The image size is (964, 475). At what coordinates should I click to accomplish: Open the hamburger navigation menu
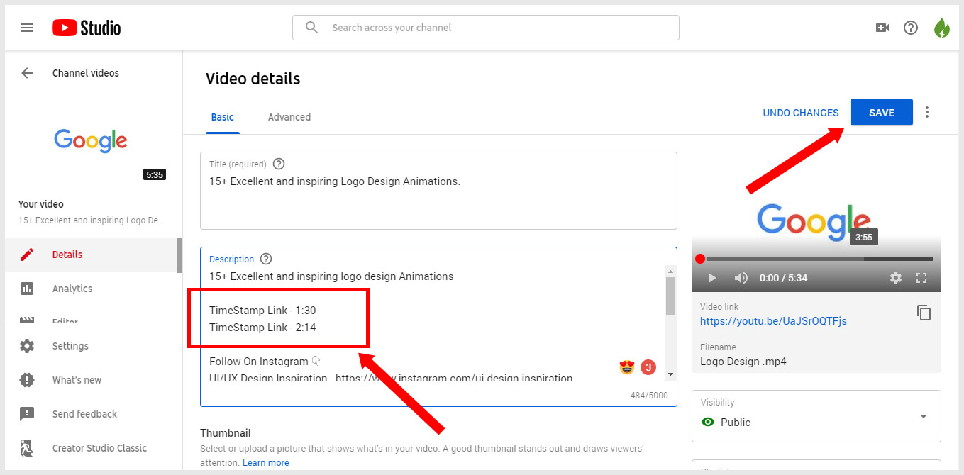[x=27, y=28]
